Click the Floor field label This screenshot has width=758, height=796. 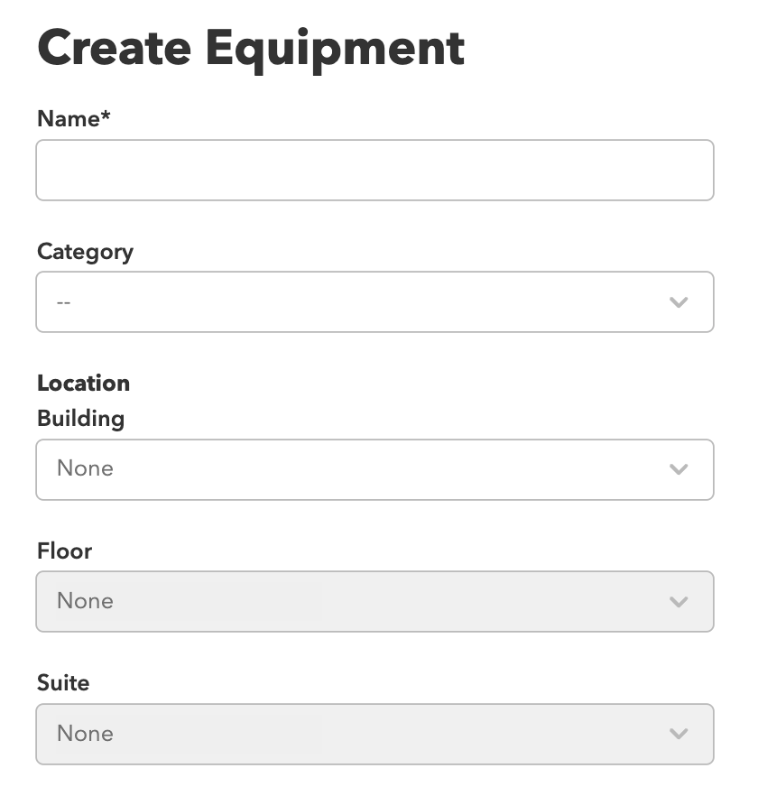click(64, 551)
